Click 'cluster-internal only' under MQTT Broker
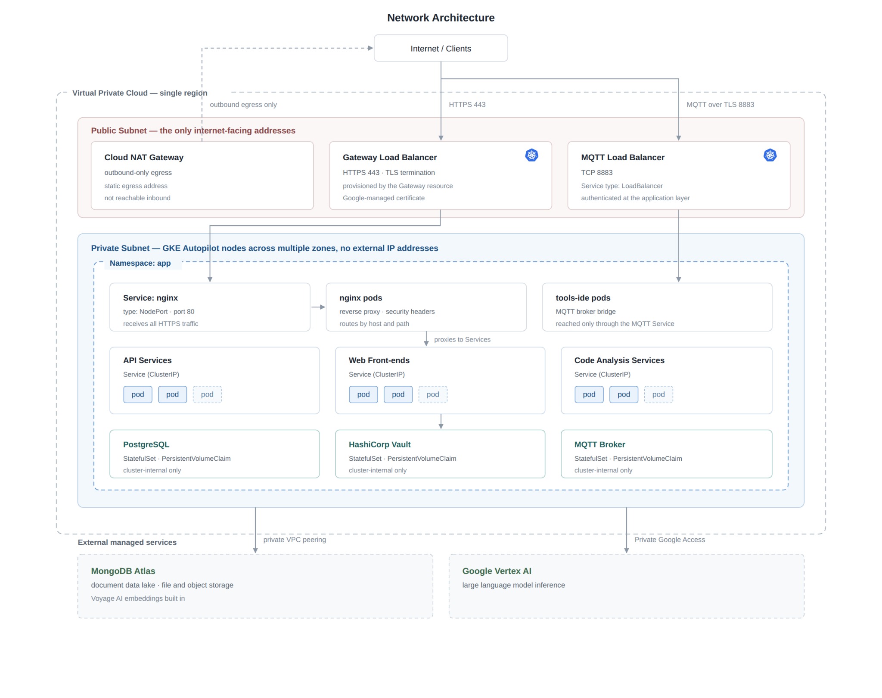The width and height of the screenshot is (882, 698). (603, 471)
